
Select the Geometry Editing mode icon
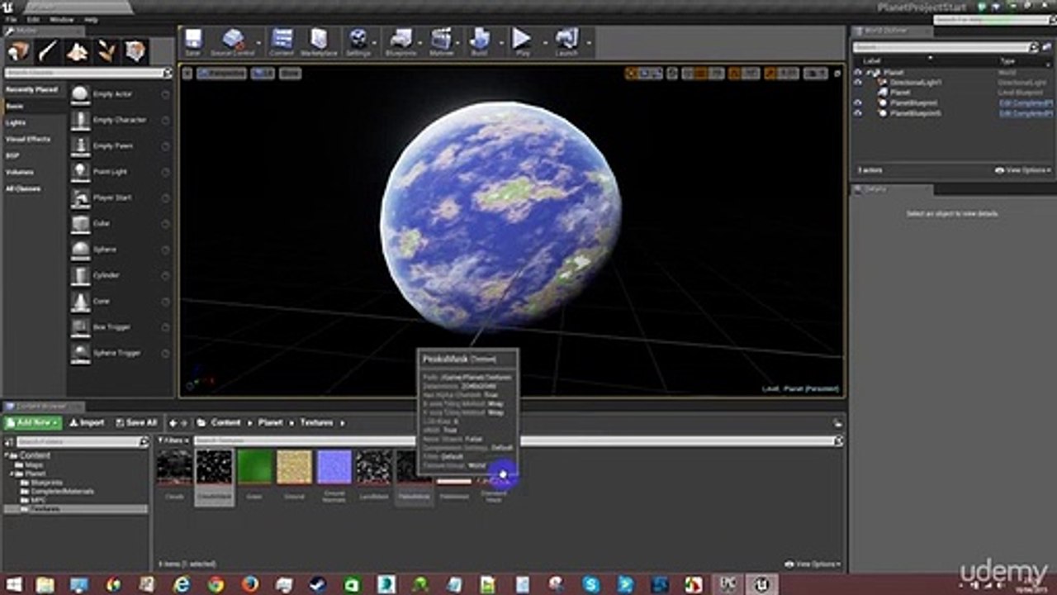coord(135,51)
